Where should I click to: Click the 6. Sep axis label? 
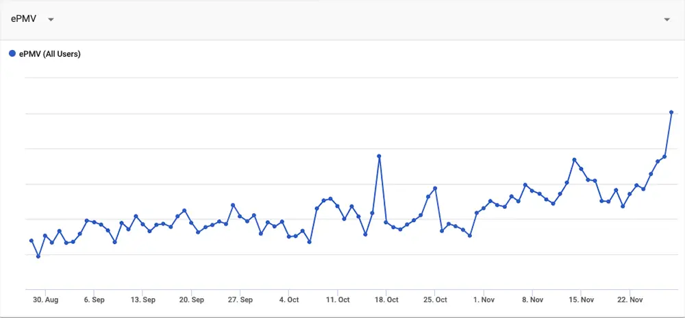(x=94, y=300)
